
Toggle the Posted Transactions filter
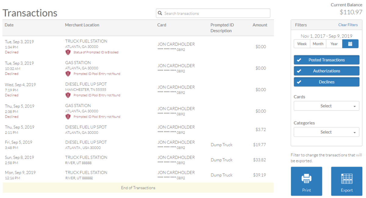coord(326,60)
